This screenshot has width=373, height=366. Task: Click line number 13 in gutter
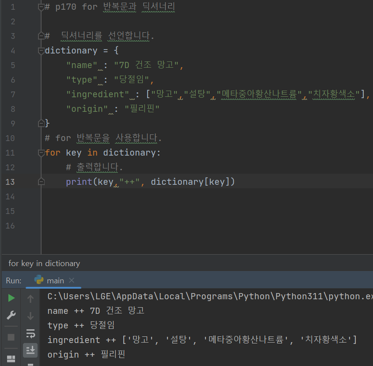(x=10, y=182)
